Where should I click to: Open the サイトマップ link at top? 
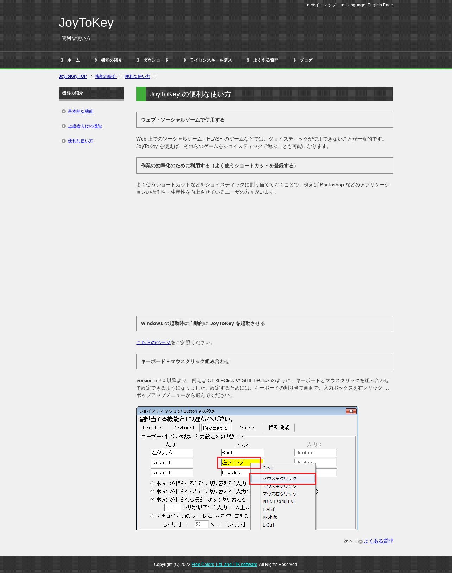[x=323, y=5]
